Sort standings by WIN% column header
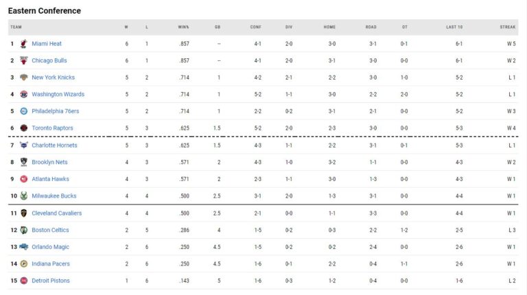 tap(183, 27)
